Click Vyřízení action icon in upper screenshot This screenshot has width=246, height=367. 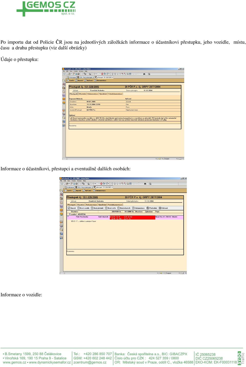click(85, 81)
